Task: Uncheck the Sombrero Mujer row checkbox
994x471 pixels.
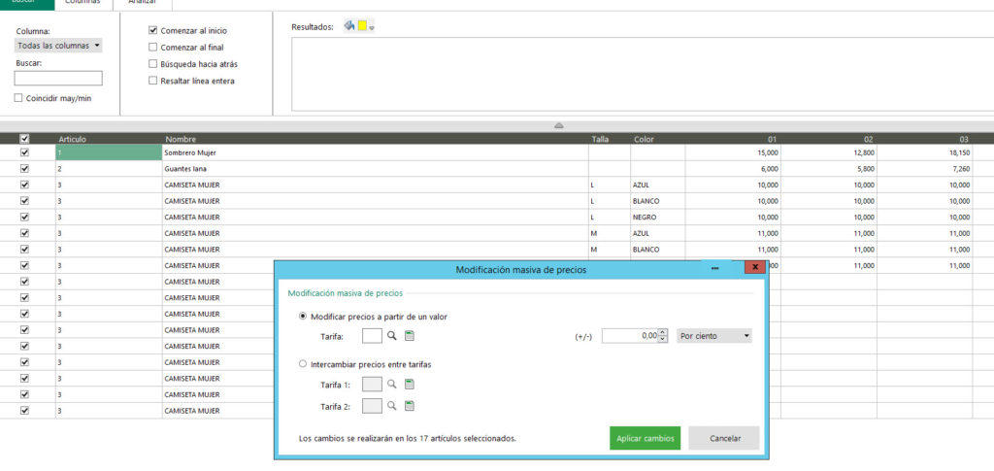Action: click(24, 152)
